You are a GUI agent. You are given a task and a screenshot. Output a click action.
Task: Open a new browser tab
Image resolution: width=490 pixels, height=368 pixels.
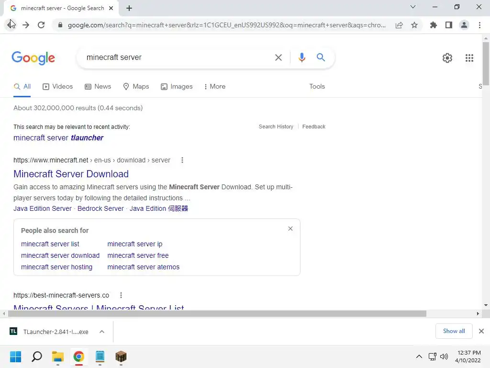(129, 8)
